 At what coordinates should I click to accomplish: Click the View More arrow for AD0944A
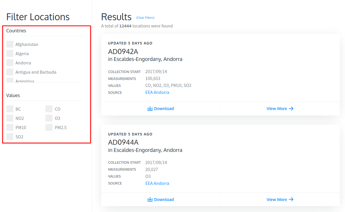291,200
